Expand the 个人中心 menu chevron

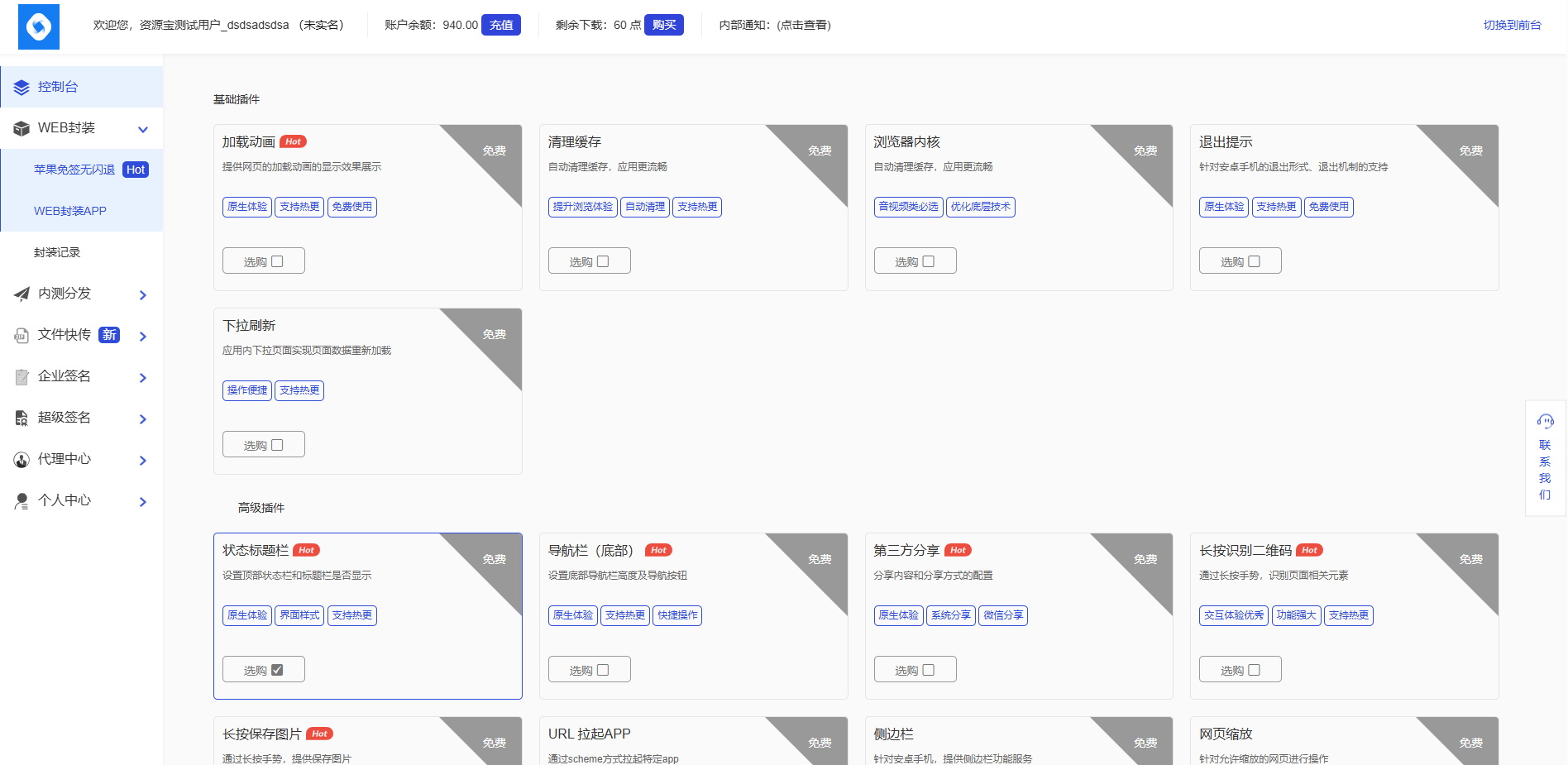(x=143, y=501)
